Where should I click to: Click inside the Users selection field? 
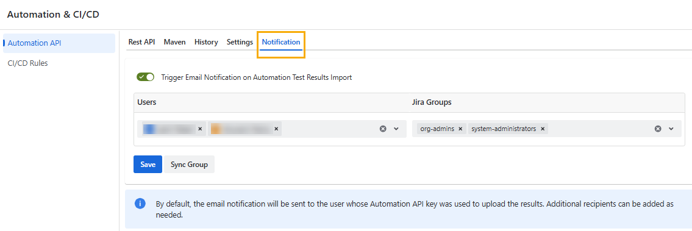(x=272, y=129)
